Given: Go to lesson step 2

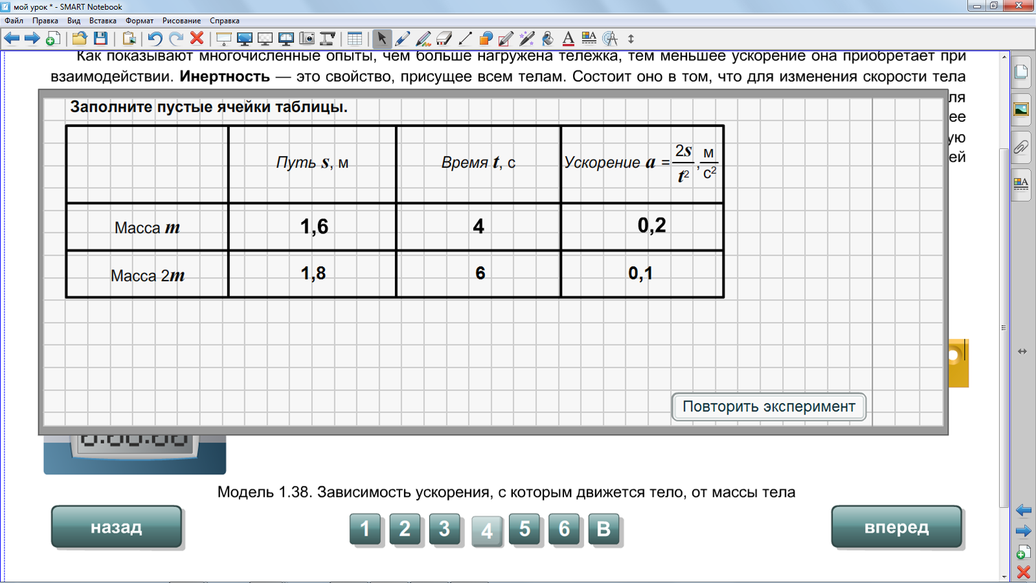Looking at the screenshot, I should (405, 529).
